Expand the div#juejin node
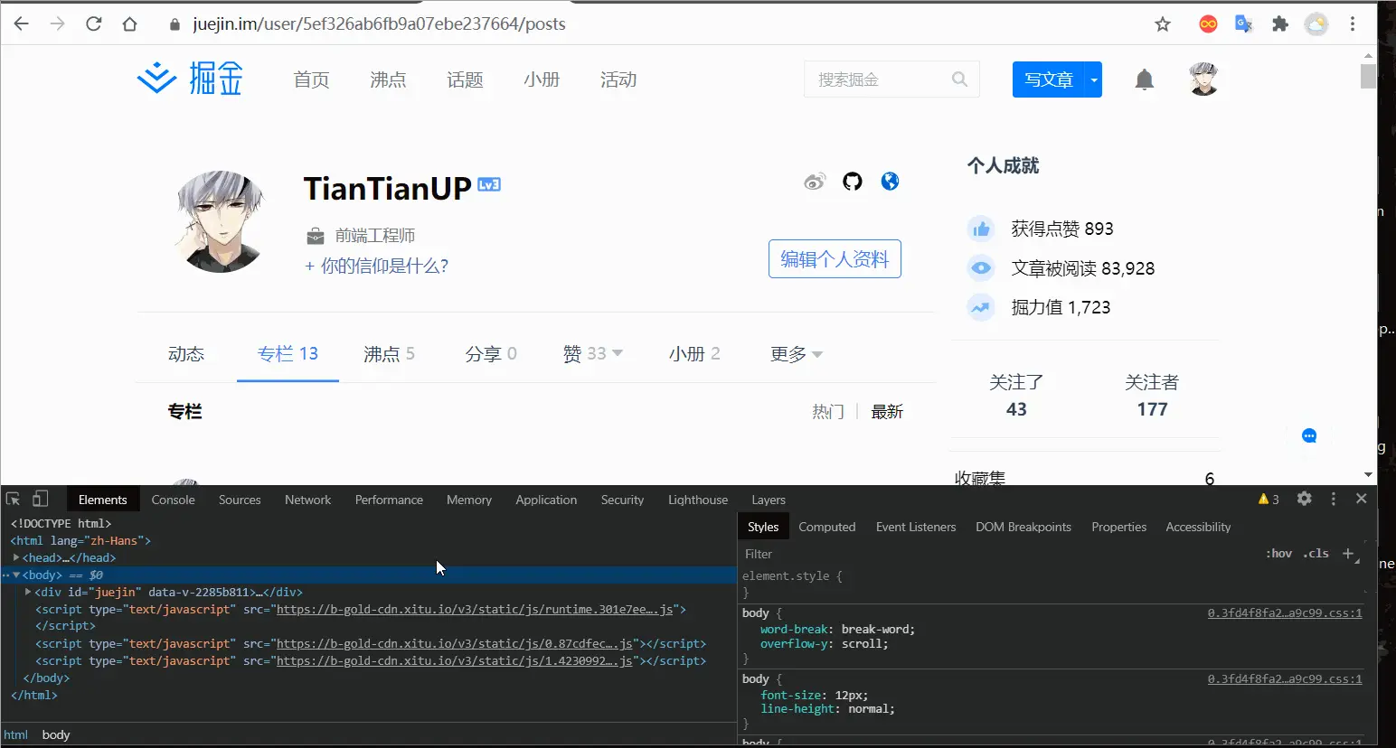 point(28,592)
